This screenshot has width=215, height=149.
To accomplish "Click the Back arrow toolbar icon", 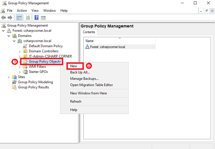I will click(3, 18).
